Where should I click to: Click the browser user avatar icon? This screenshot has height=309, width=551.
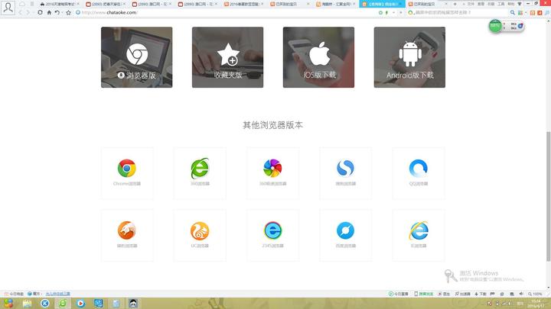pyautogui.click(x=8, y=8)
